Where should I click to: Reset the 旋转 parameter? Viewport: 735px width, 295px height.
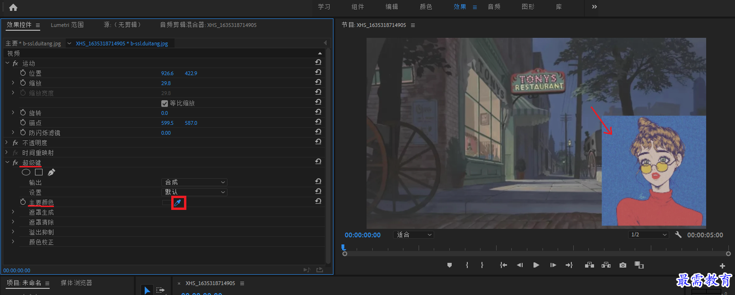318,113
